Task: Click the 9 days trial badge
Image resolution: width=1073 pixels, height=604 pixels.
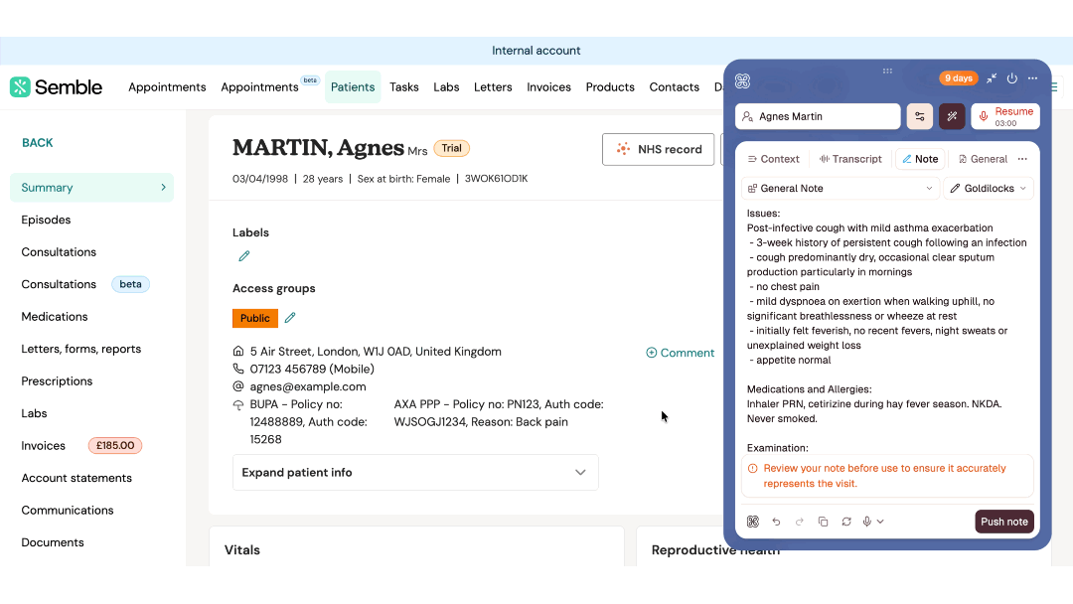Action: pos(959,77)
